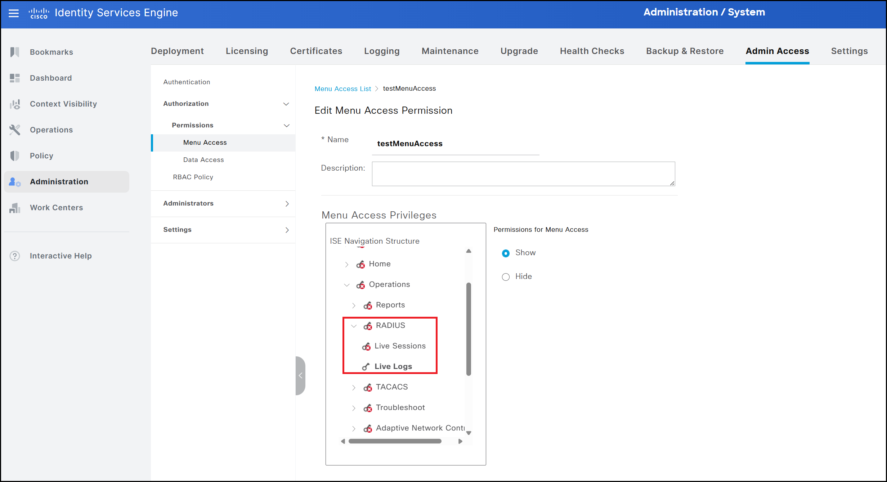Click the navigation tree horizontal scrollbar
887x482 pixels.
click(395, 441)
